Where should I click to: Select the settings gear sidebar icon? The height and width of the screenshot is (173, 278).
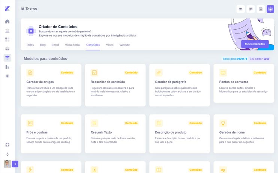point(8,76)
